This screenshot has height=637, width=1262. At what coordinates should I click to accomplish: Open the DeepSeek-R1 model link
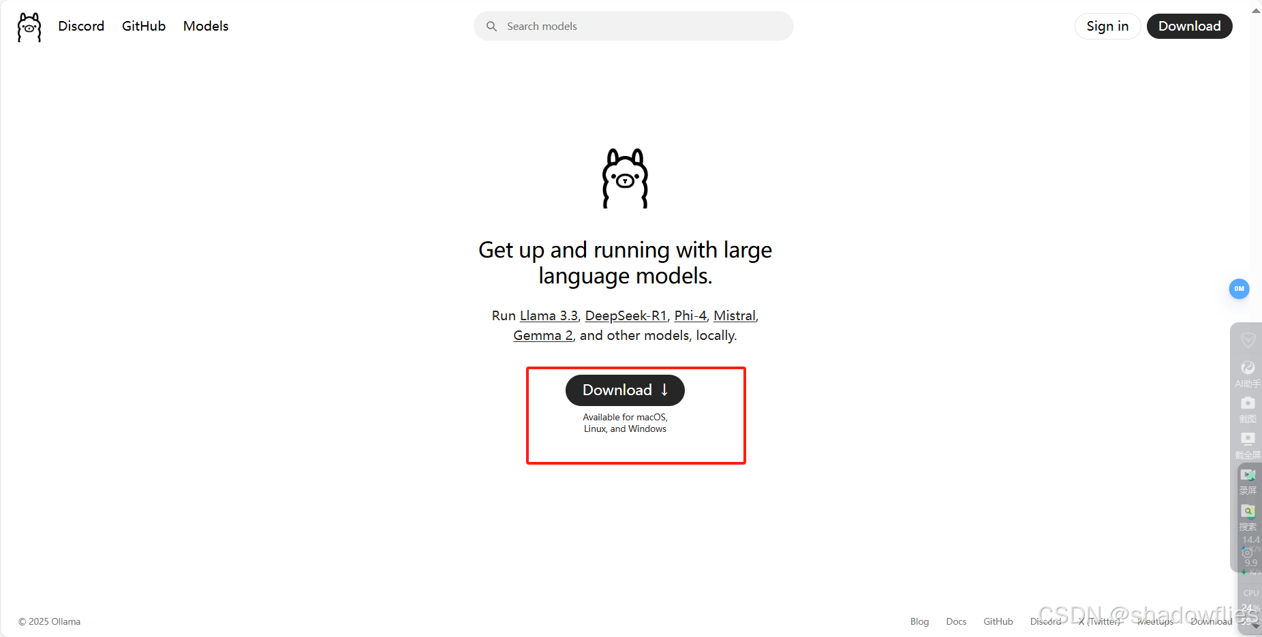pos(626,315)
